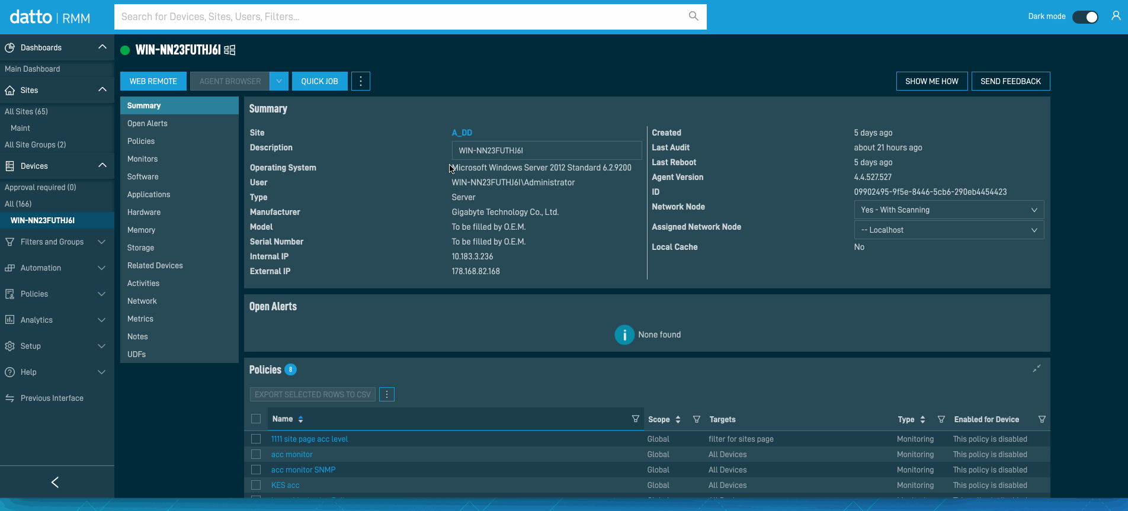Click the Automation sidebar icon
Image resolution: width=1128 pixels, height=511 pixels.
tap(9, 268)
